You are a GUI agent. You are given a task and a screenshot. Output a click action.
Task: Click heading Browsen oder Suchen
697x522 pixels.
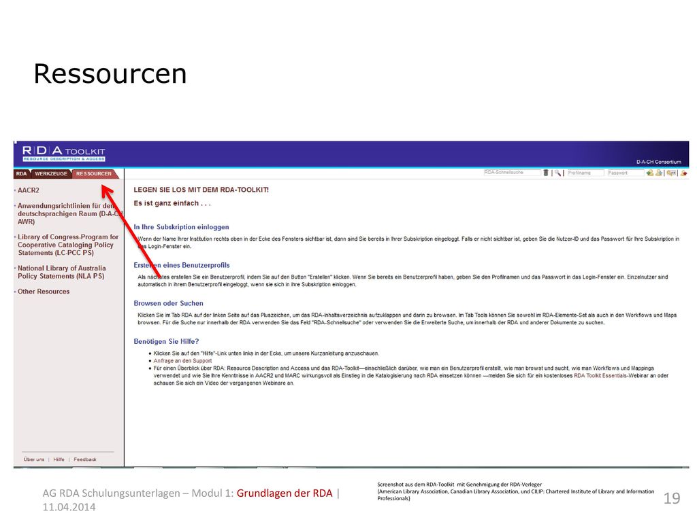pos(169,303)
